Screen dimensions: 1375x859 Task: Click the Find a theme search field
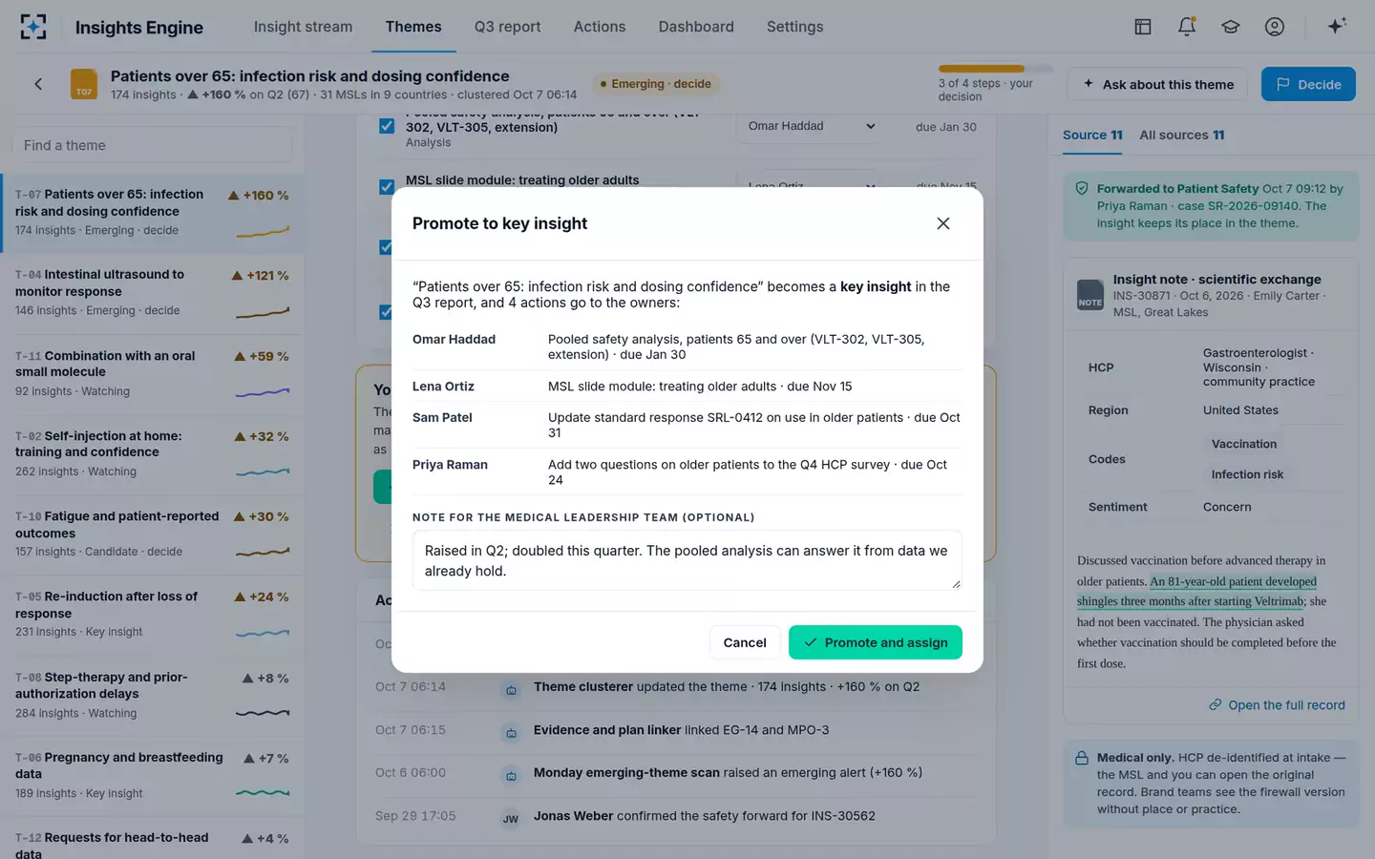click(153, 145)
